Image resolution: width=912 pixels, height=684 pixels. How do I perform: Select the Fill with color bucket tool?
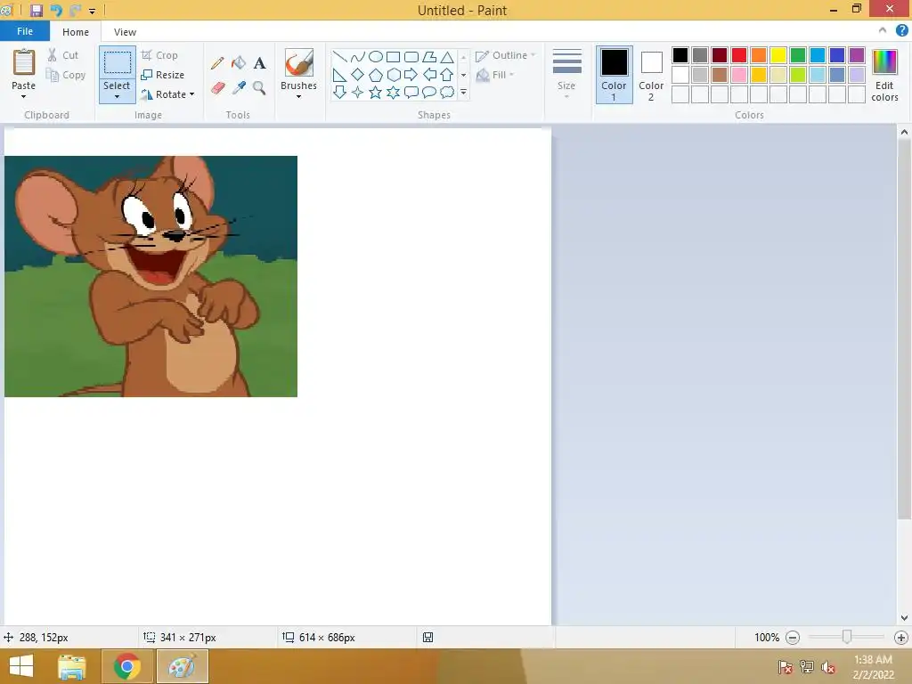239,63
